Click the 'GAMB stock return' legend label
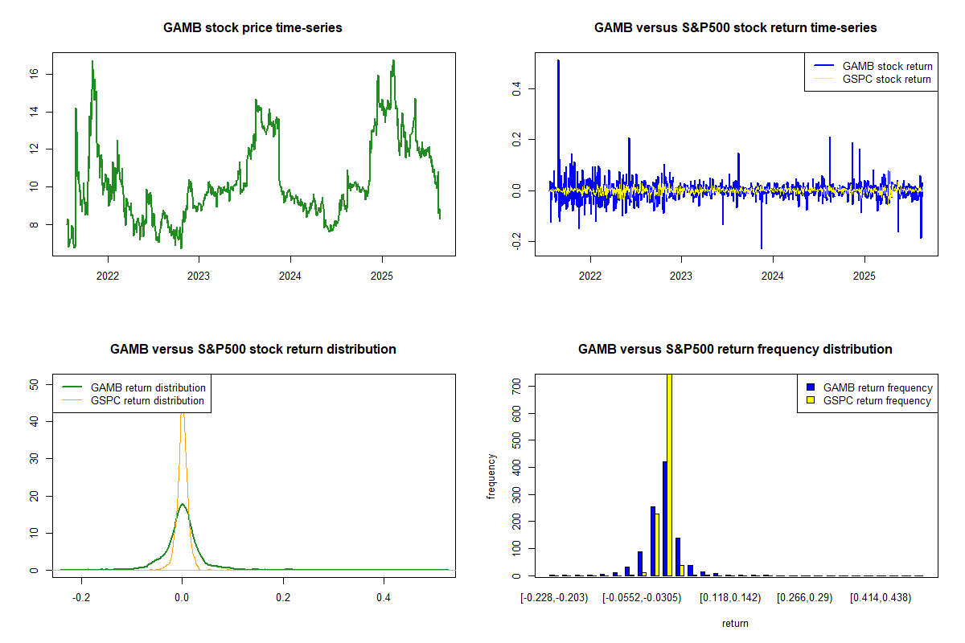 [887, 66]
